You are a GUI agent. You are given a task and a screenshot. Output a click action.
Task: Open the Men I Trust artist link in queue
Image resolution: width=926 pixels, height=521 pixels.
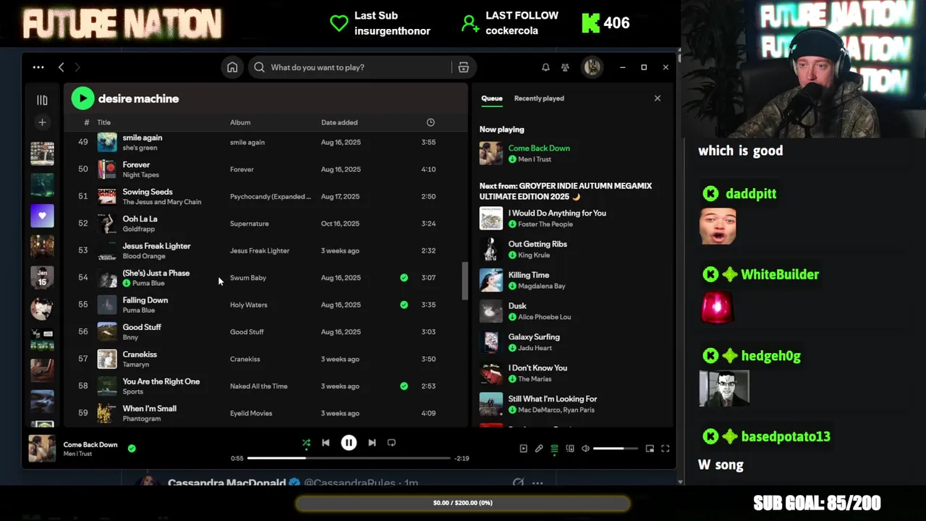tap(535, 159)
